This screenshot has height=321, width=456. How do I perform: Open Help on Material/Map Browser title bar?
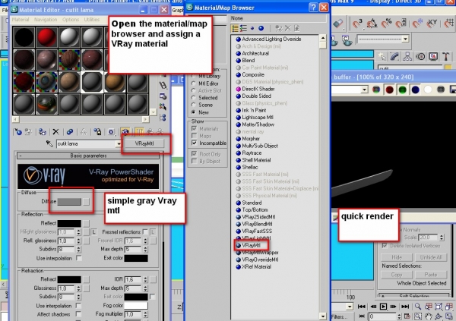313,8
